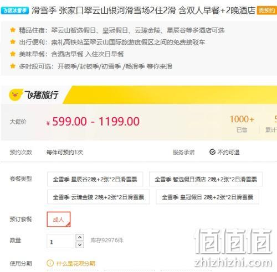This screenshot has height=272, width=277.
Task: Click the star icon beside 精品住宿
Action: tap(13, 30)
